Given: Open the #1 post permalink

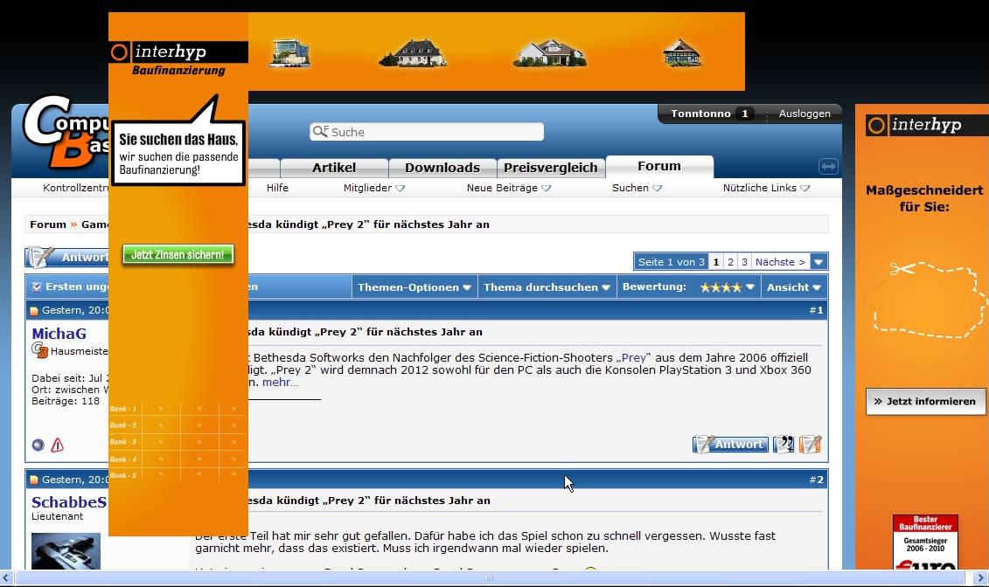Looking at the screenshot, I should pos(816,310).
